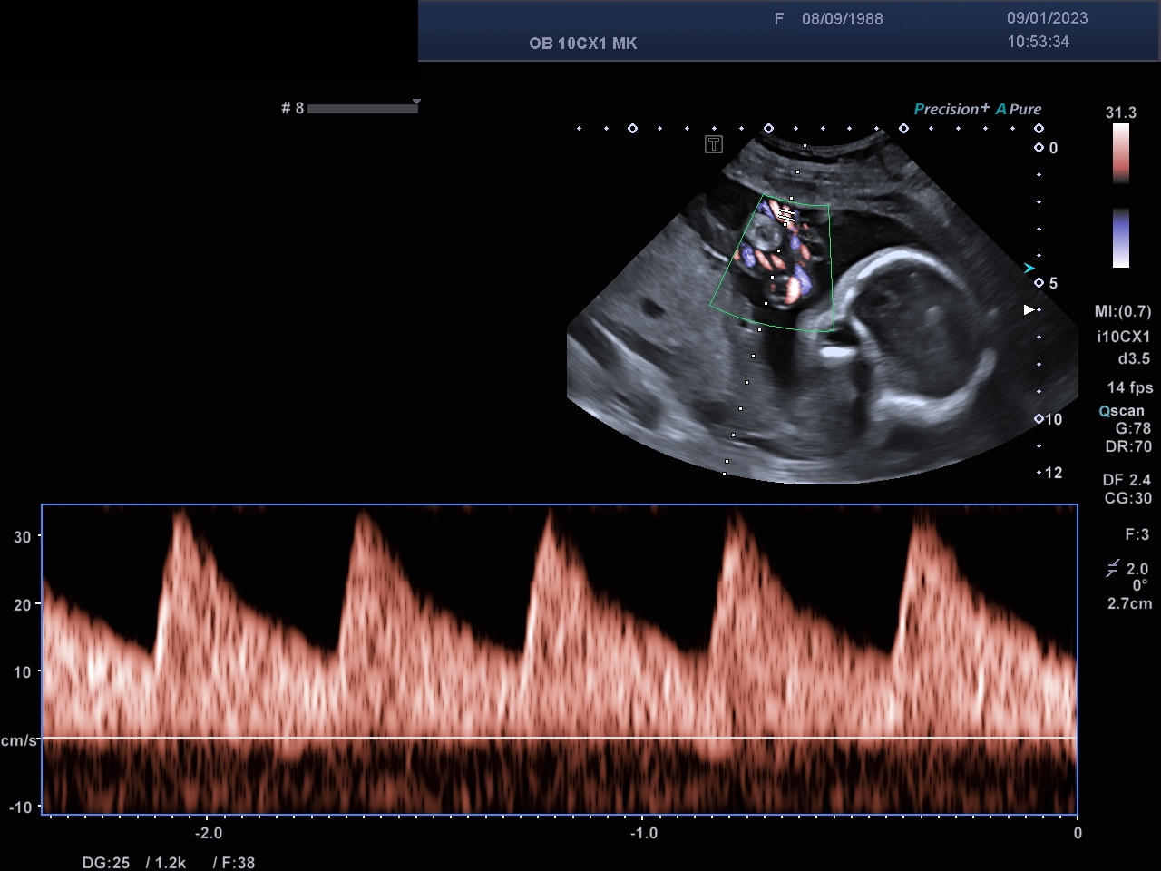Screen dimensions: 1161x871
Task: Click the -1.0 time marker on spectral axis
Action: click(x=643, y=833)
